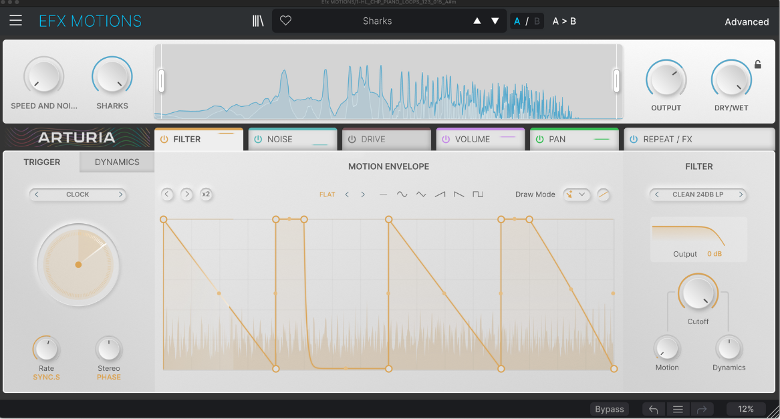Select the FLAT envelope preset label
The height and width of the screenshot is (419, 780).
pyautogui.click(x=328, y=194)
